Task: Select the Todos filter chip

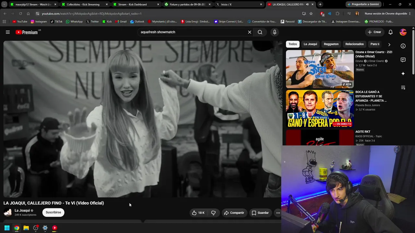Action: point(293,44)
